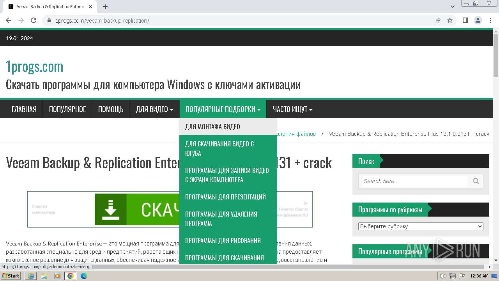Collapse the ПОПУЛЯРНЫЕ ПОДБОРКИ dropdown
The height and width of the screenshot is (281, 499).
point(223,109)
